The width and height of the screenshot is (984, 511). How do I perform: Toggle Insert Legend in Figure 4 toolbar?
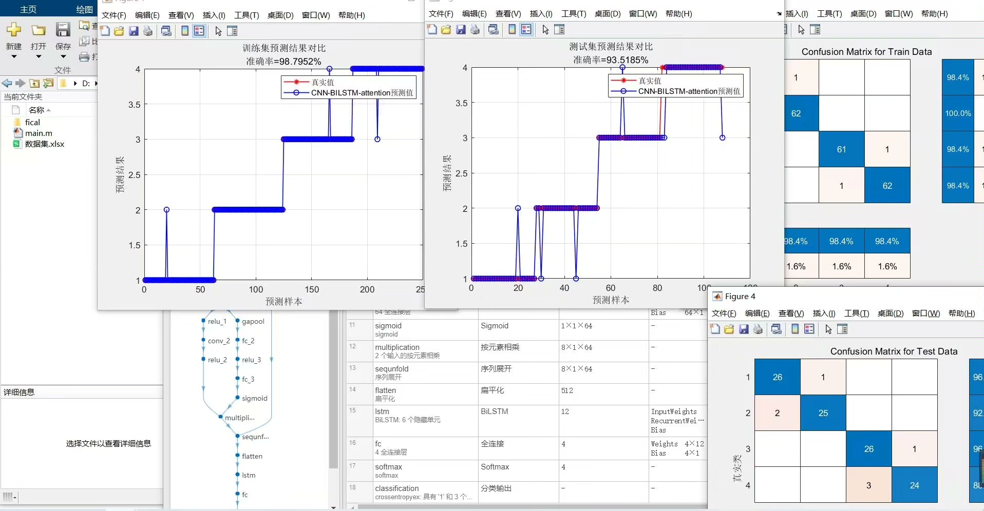click(809, 329)
